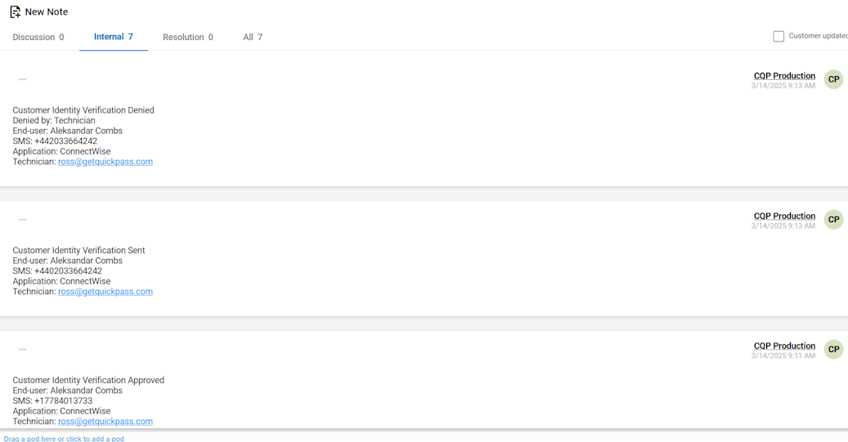
Task: Click CP avatar on the Sent note
Action: (833, 219)
